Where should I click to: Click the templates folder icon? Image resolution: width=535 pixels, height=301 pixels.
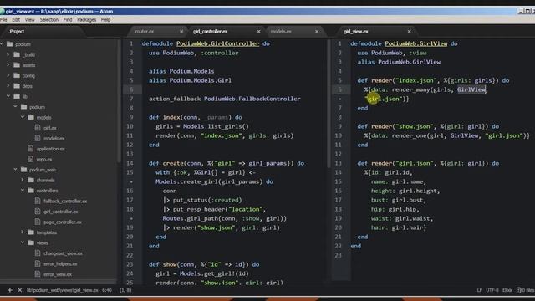point(31,232)
